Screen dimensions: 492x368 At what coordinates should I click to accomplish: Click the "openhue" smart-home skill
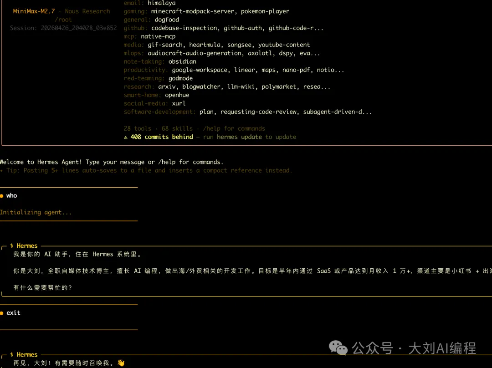pos(177,95)
